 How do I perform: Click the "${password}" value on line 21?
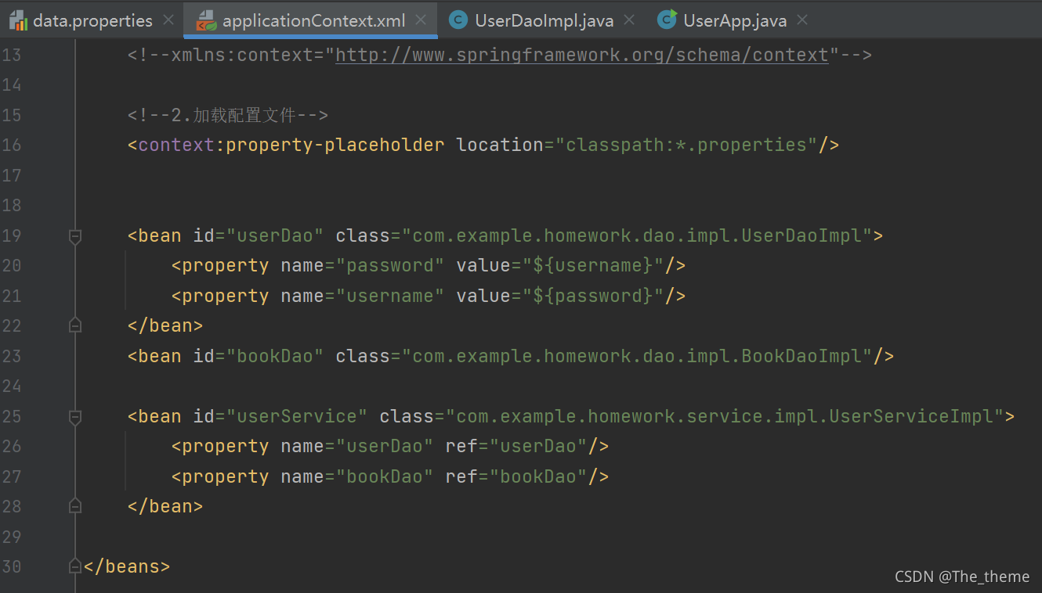[593, 296]
